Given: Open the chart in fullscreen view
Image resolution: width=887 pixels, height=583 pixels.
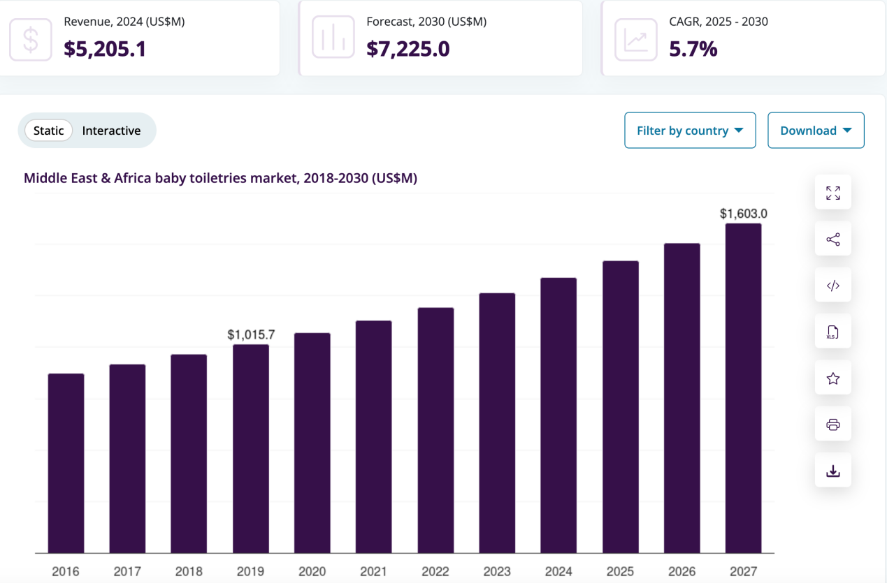Looking at the screenshot, I should [832, 193].
